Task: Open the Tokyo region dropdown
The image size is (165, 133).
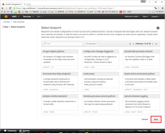Action: (x=146, y=17)
